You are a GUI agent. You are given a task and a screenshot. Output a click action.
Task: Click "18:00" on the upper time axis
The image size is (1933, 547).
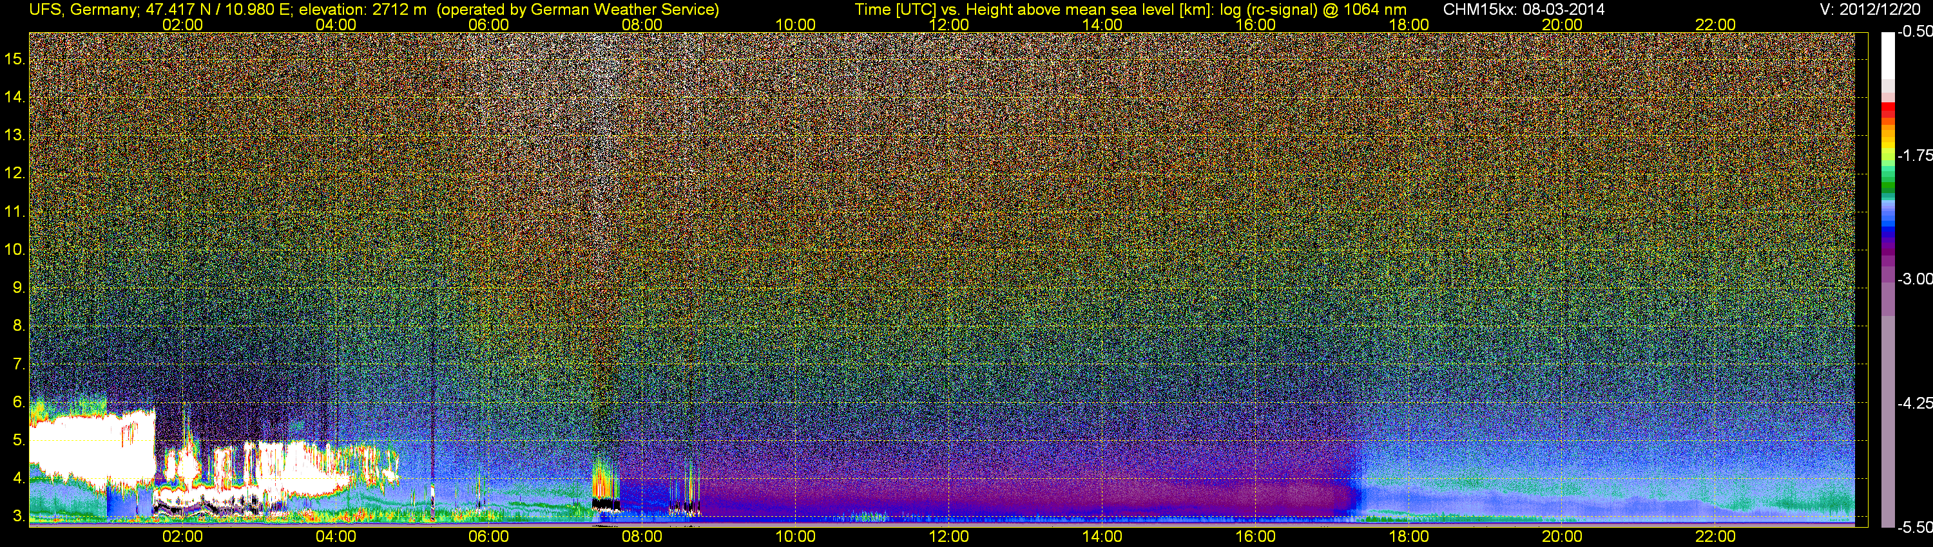pyautogui.click(x=1409, y=24)
